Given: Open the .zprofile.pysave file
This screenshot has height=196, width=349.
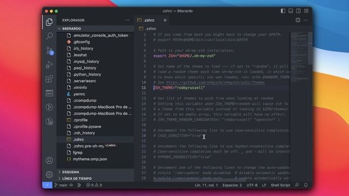Looking at the screenshot, I should [95, 126].
